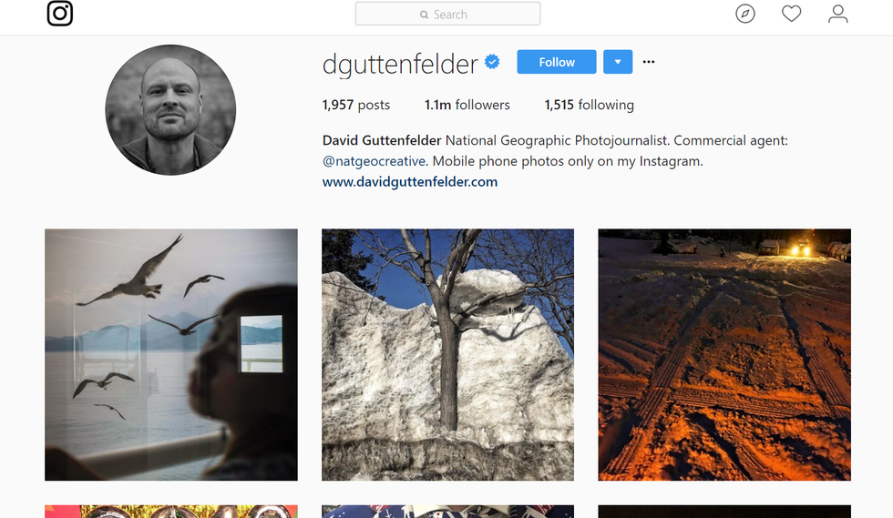Click the blue verified badge beside dguttenfelder
This screenshot has width=893, height=518.
click(492, 62)
